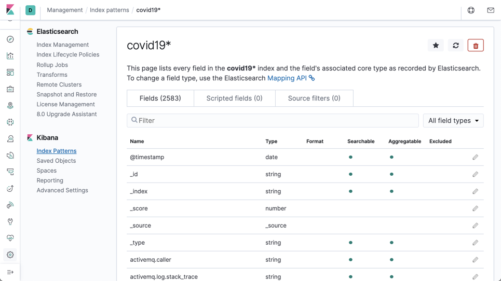Switch to the Fields (2583) tab
Image resolution: width=501 pixels, height=281 pixels.
pos(160,98)
